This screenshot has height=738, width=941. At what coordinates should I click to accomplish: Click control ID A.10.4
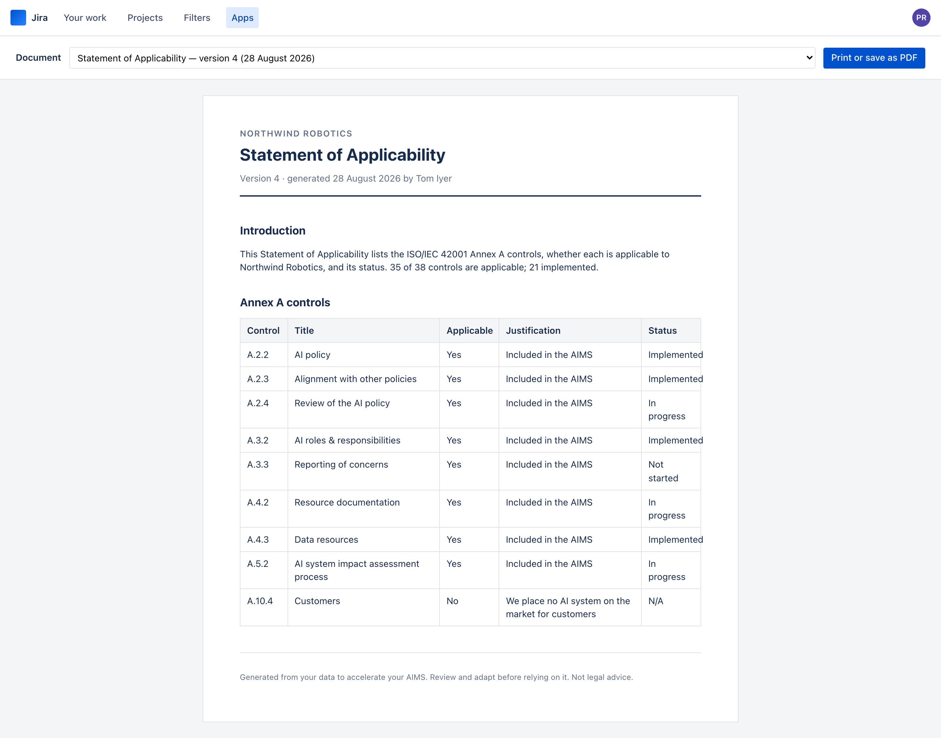click(260, 601)
